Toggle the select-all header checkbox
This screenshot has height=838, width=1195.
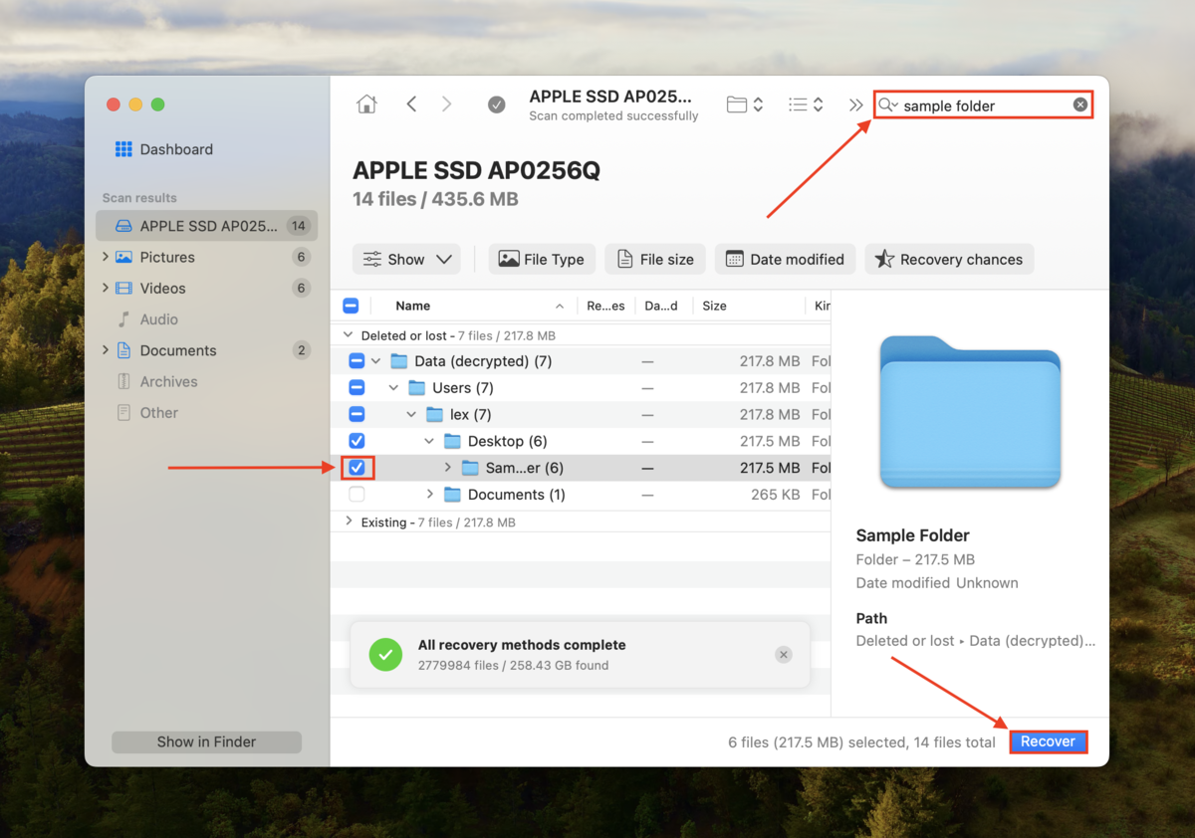[x=351, y=307]
